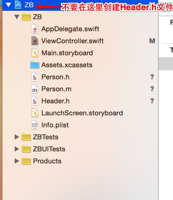The height and width of the screenshot is (200, 173).
Task: Click the AppDelegate.swift file icon
Action: click(35, 29)
